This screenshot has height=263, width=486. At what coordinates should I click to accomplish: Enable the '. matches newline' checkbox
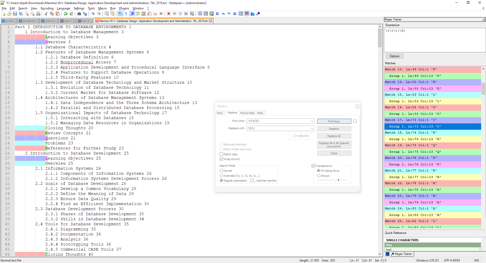point(252,181)
